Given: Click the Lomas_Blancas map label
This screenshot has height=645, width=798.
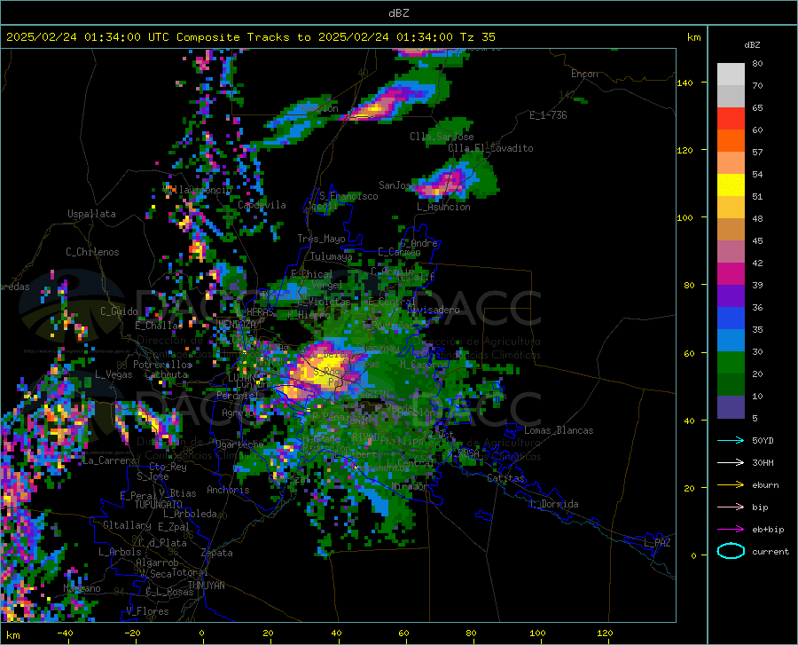Looking at the screenshot, I should (559, 430).
